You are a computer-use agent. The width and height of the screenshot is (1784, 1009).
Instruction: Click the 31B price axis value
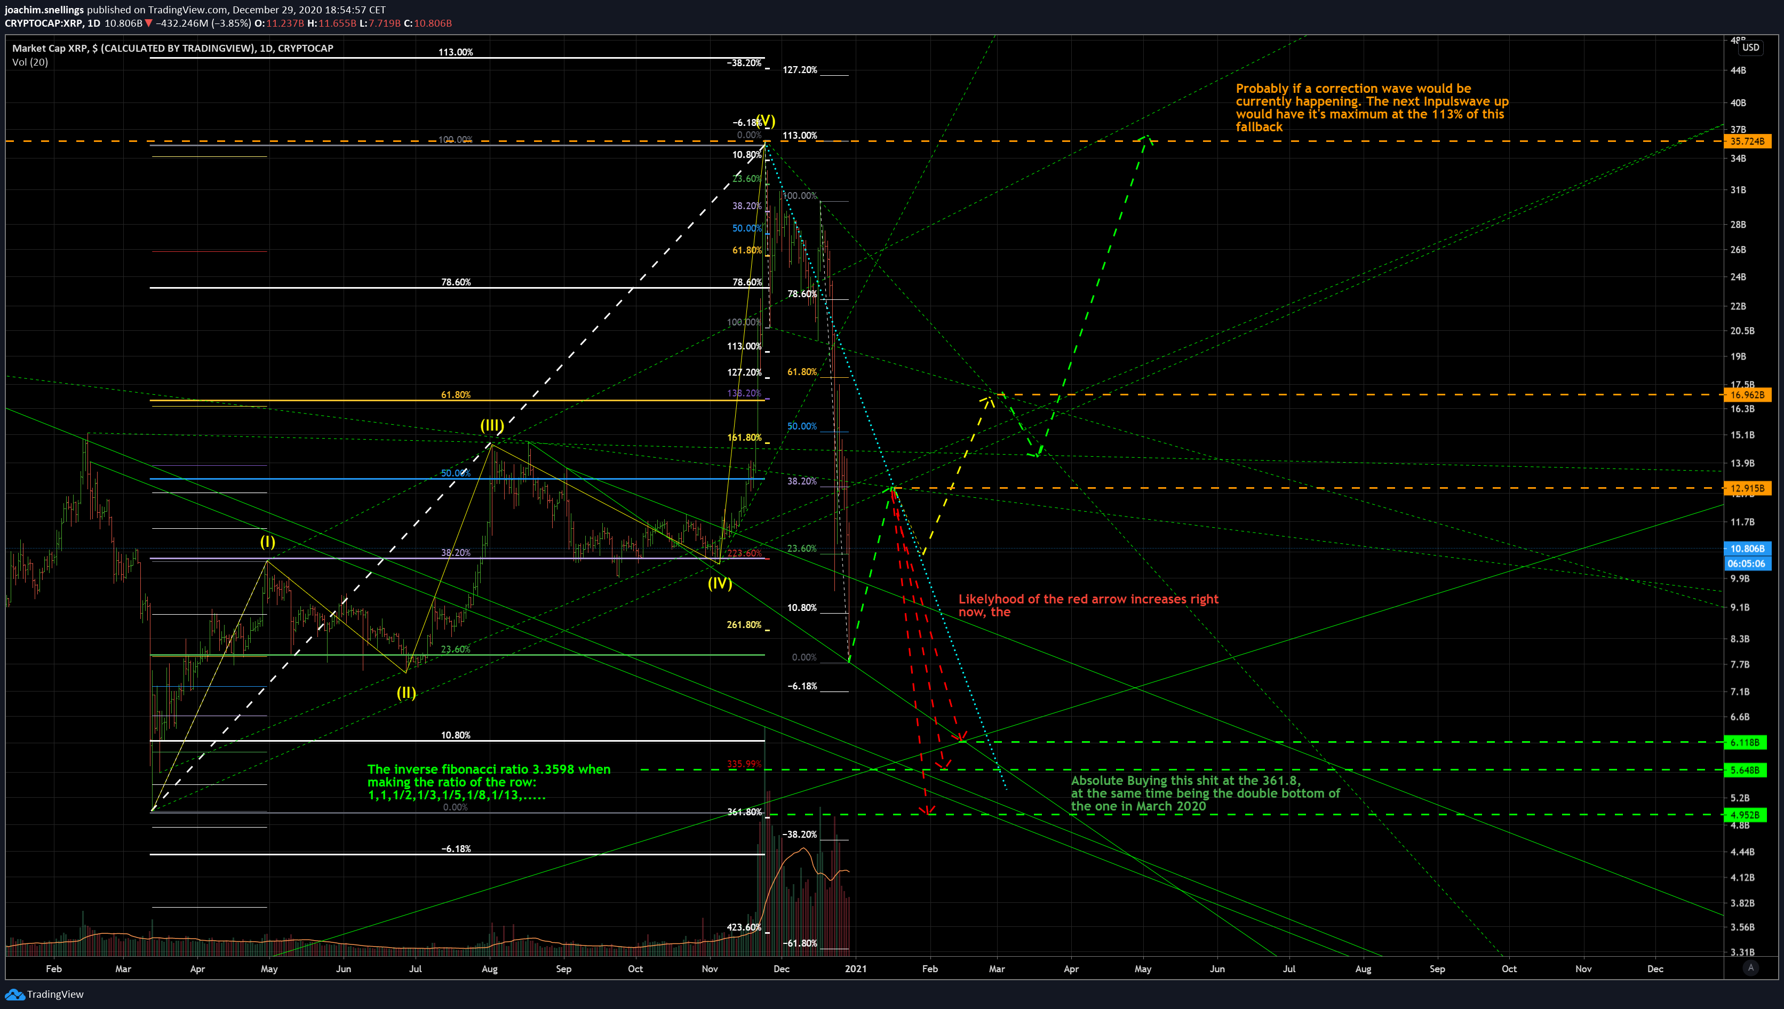[1738, 190]
